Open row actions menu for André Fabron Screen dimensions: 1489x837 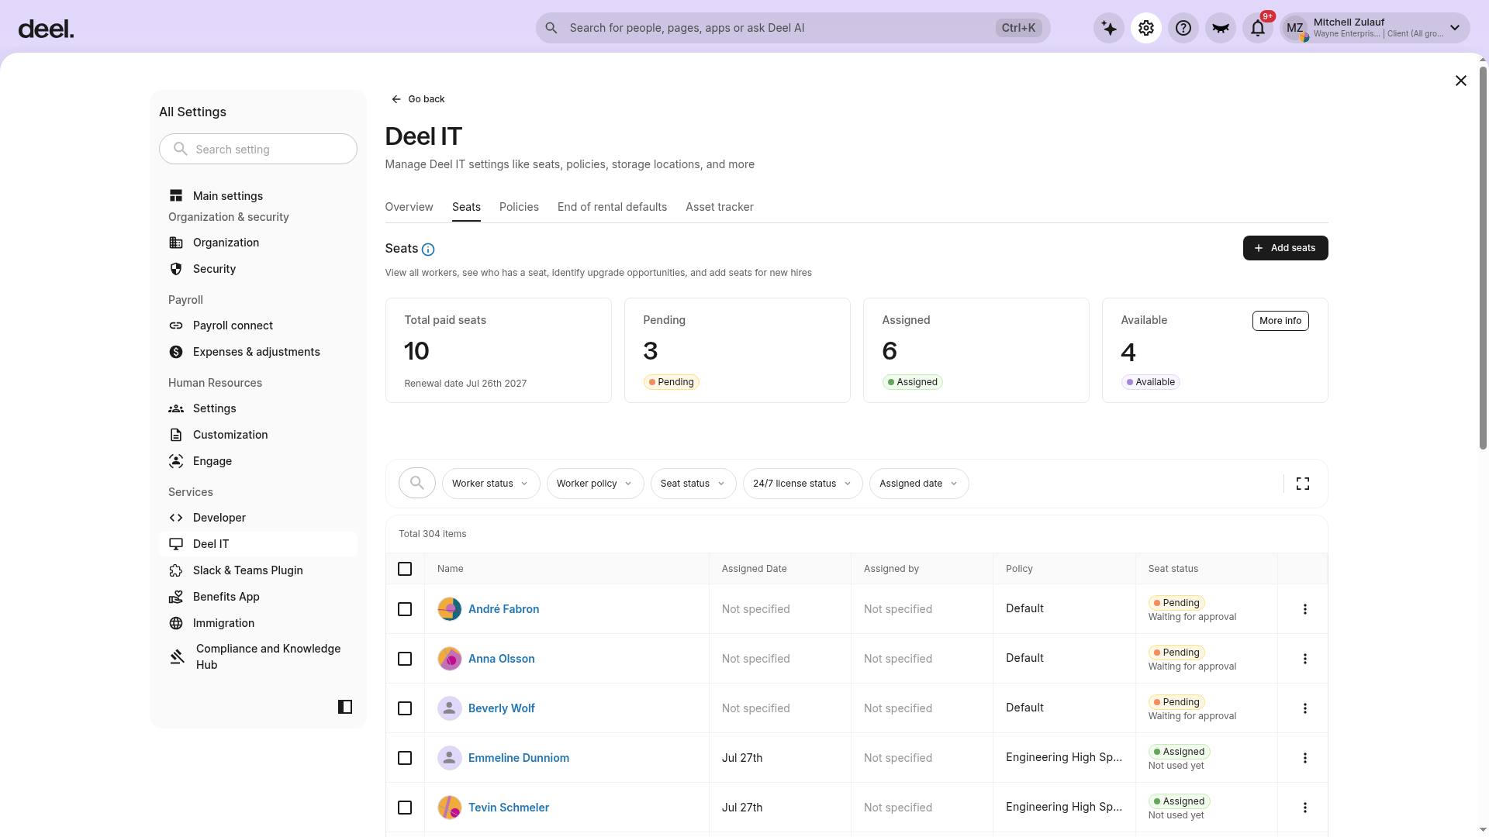(x=1305, y=609)
